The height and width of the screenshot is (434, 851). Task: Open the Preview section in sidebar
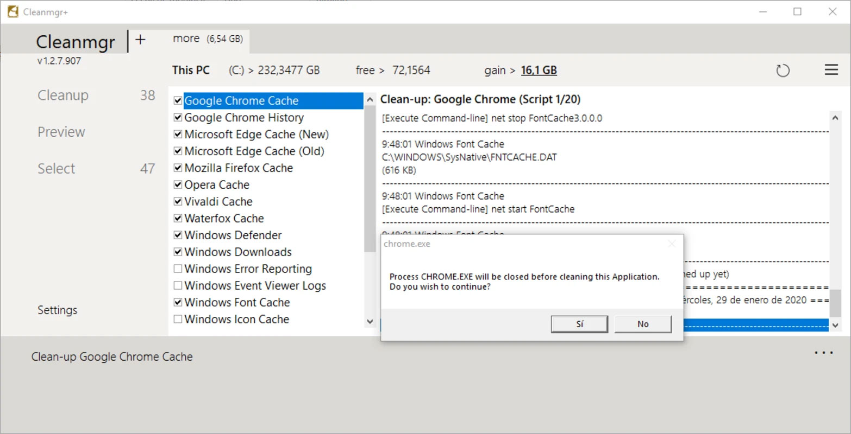point(61,132)
